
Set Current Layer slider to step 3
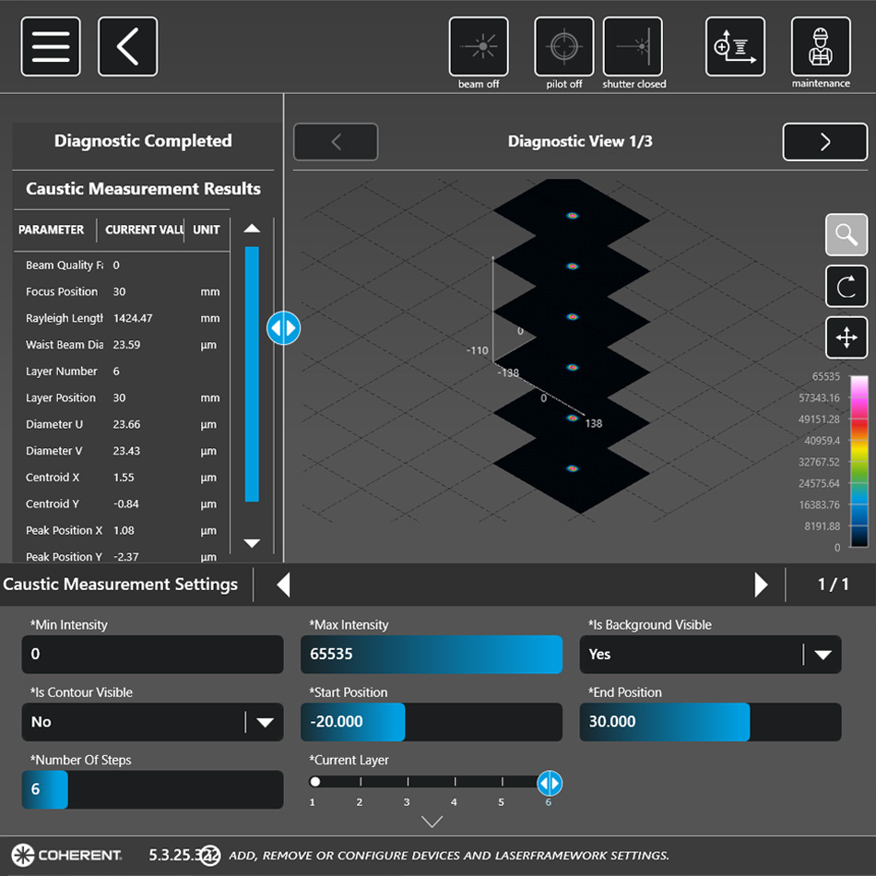[407, 782]
